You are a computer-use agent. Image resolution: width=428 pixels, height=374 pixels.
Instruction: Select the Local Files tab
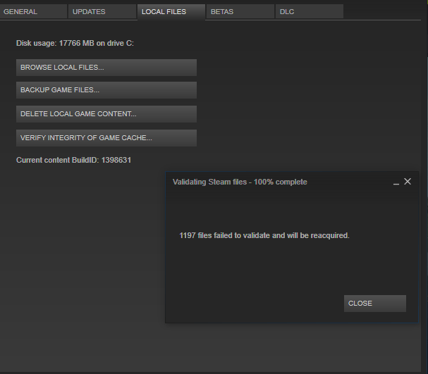(x=171, y=12)
